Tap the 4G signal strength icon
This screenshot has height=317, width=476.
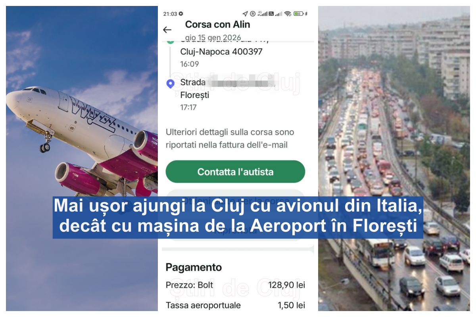click(x=262, y=14)
